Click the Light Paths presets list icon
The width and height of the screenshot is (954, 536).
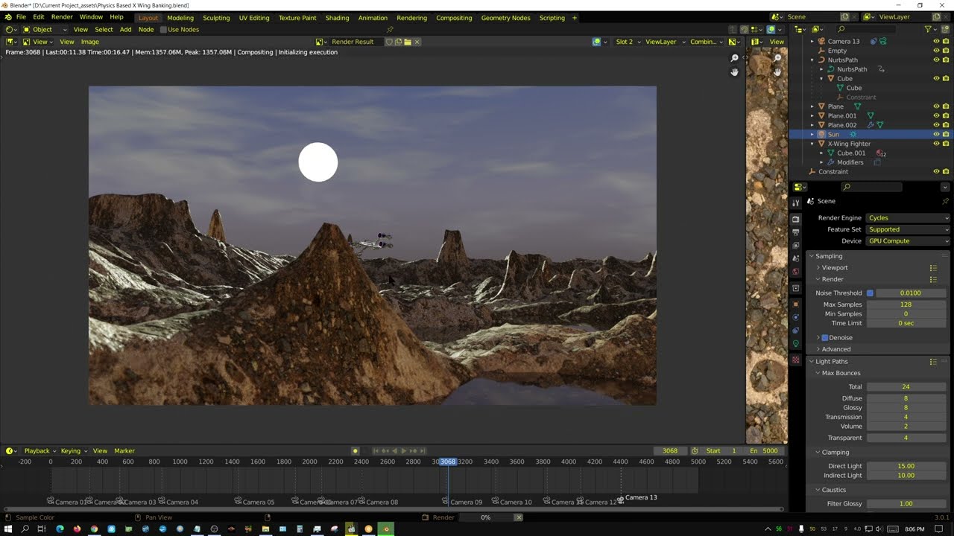(x=933, y=362)
